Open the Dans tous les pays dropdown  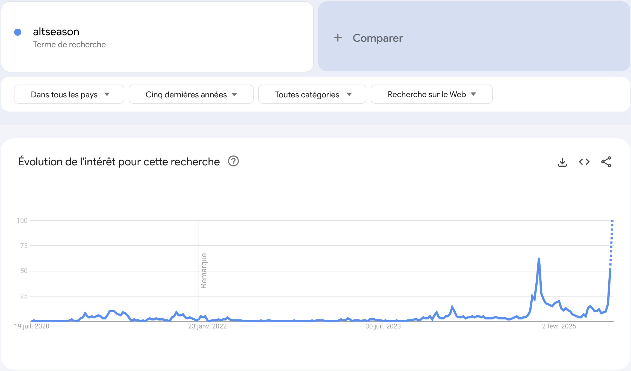(69, 94)
